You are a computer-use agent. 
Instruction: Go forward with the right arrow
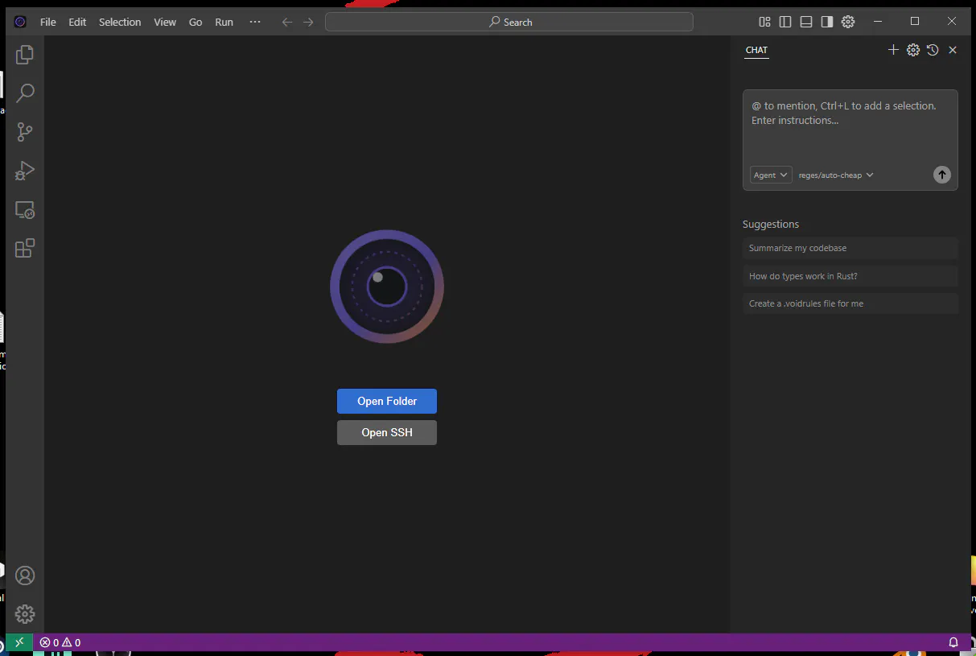click(308, 22)
